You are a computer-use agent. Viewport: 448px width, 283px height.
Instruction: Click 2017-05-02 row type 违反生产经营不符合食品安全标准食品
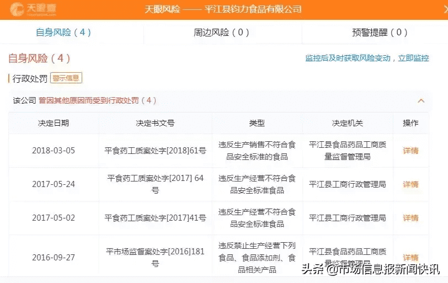point(257,218)
